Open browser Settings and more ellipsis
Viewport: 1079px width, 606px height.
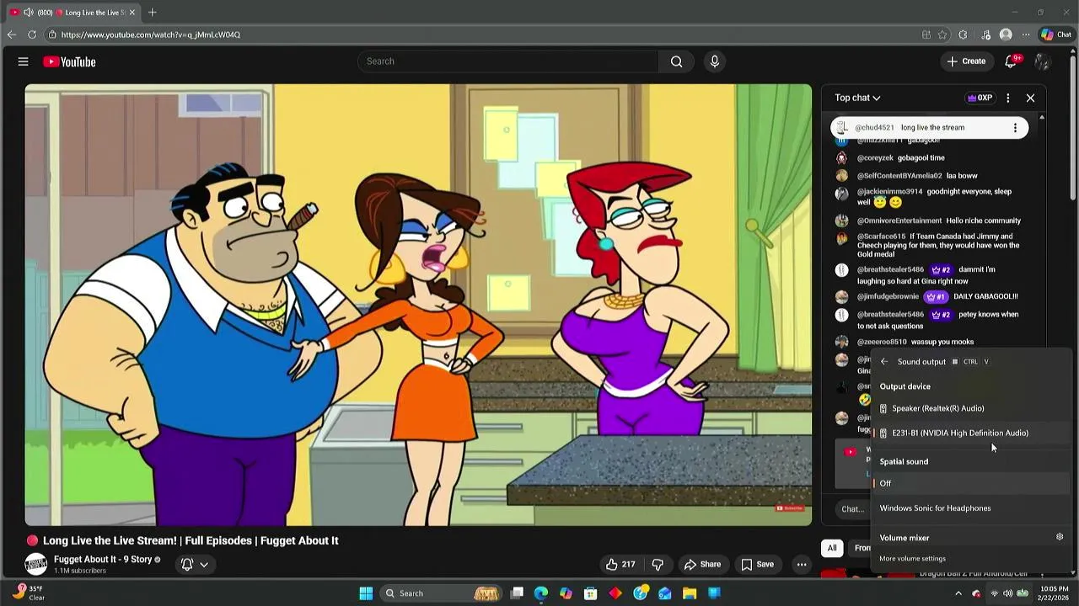pos(1026,35)
